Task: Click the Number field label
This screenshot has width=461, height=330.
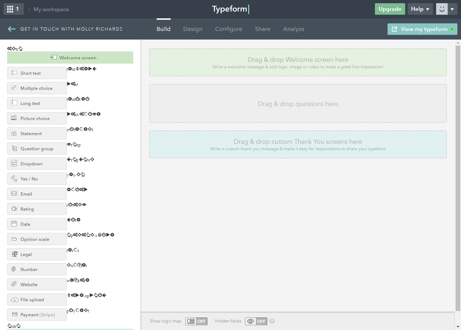Action: (29, 269)
